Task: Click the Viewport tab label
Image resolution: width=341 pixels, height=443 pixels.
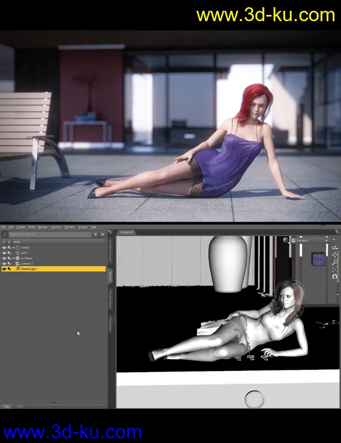Action: (126, 232)
